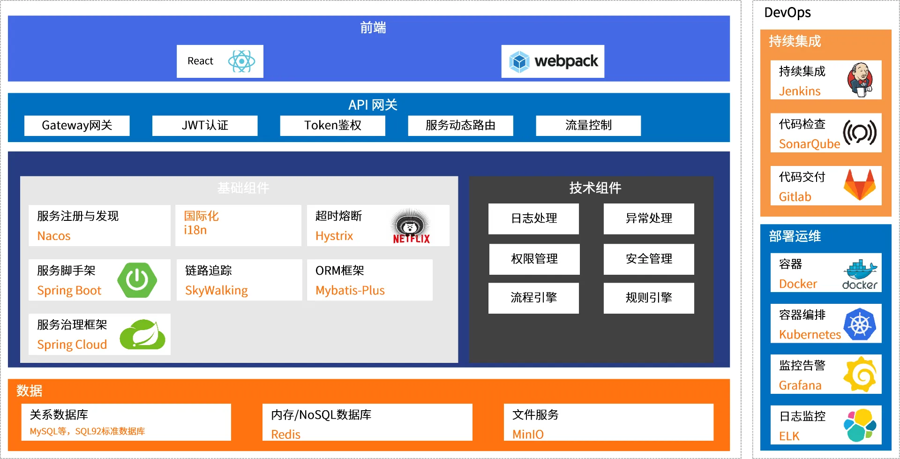Click the Docker whale logo
Image resolution: width=900 pixels, height=459 pixels.
click(x=860, y=274)
